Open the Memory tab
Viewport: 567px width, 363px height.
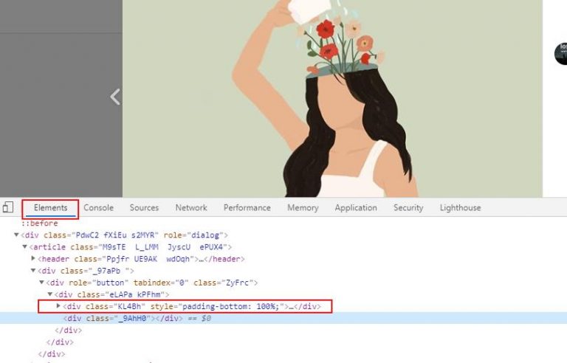point(303,208)
